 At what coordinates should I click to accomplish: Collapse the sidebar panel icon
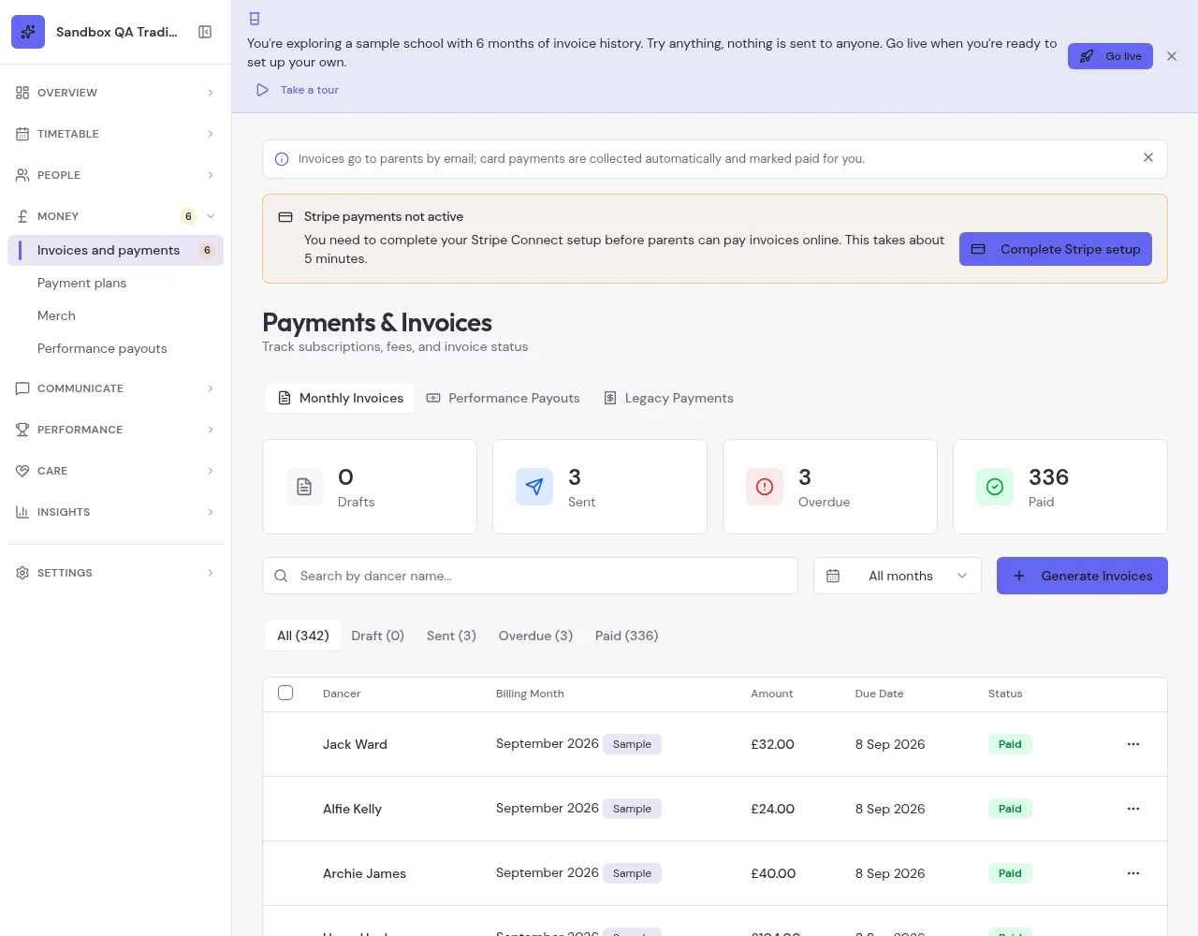tap(205, 32)
